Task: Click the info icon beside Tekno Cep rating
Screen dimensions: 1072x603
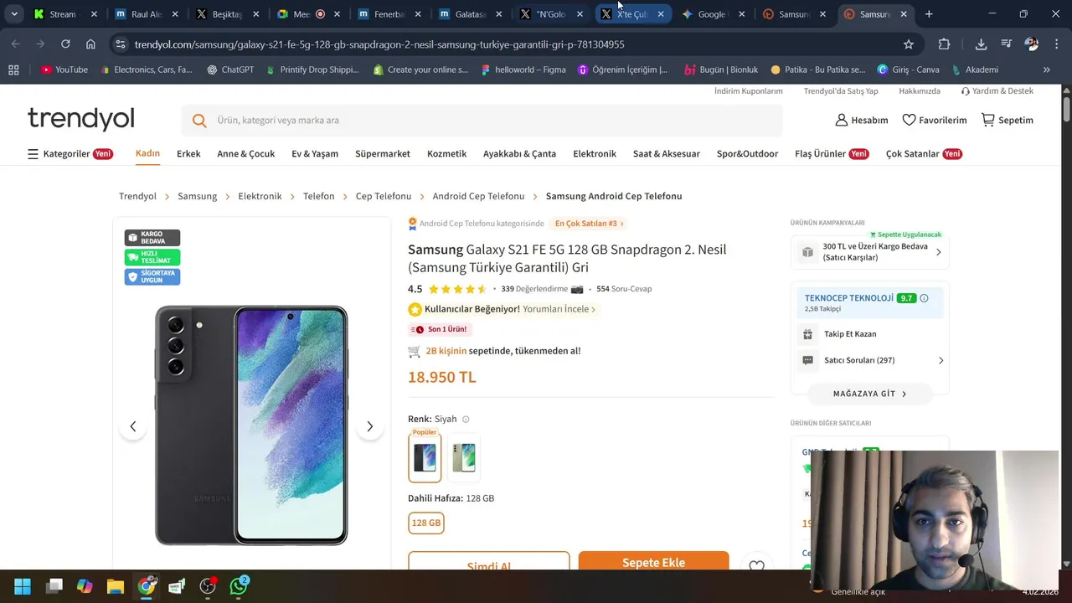Action: click(x=924, y=298)
